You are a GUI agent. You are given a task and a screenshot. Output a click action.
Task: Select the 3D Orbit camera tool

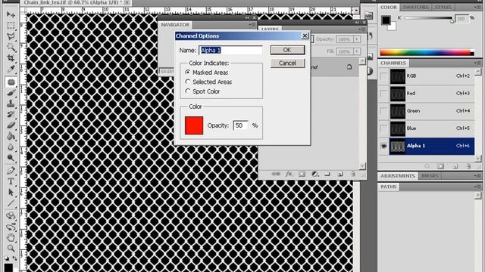pyautogui.click(x=11, y=227)
